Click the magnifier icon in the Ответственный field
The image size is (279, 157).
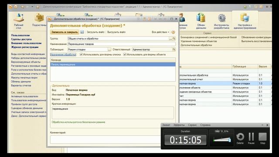click(174, 49)
